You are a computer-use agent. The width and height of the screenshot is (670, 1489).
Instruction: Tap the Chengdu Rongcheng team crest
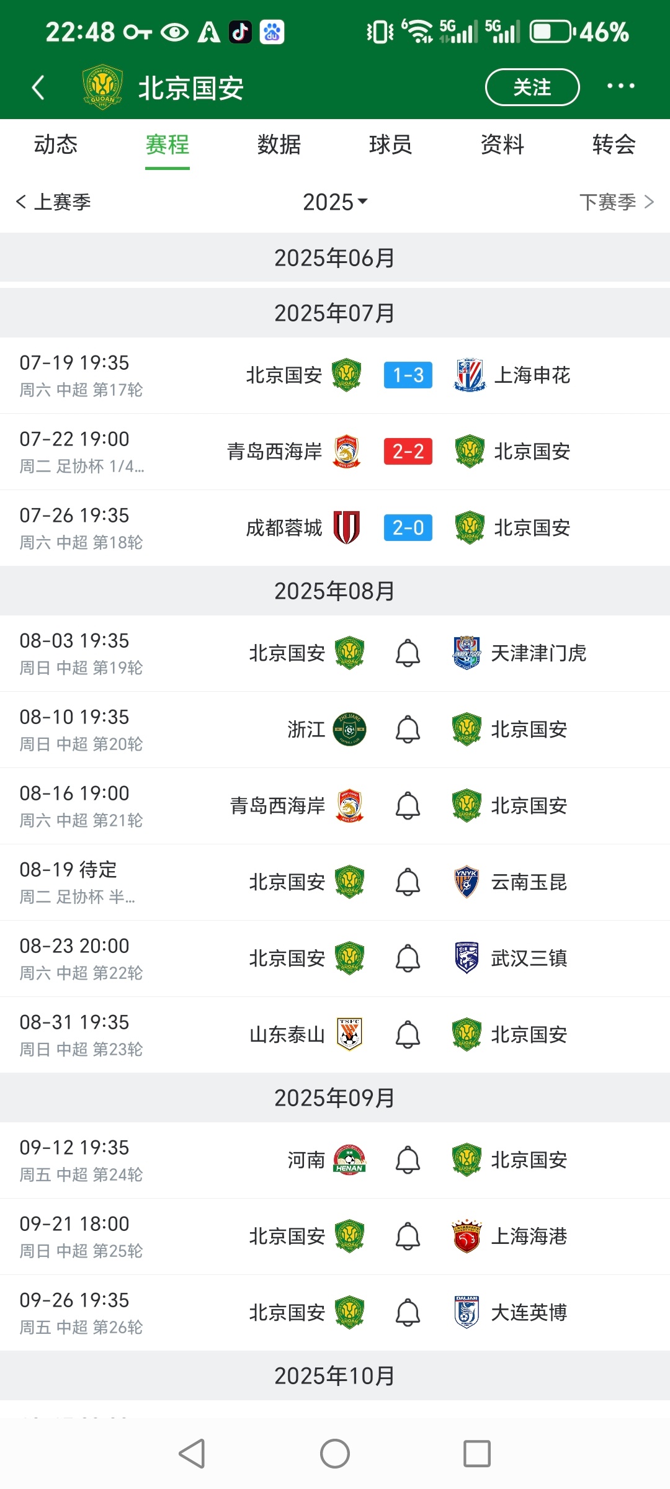pyautogui.click(x=347, y=527)
